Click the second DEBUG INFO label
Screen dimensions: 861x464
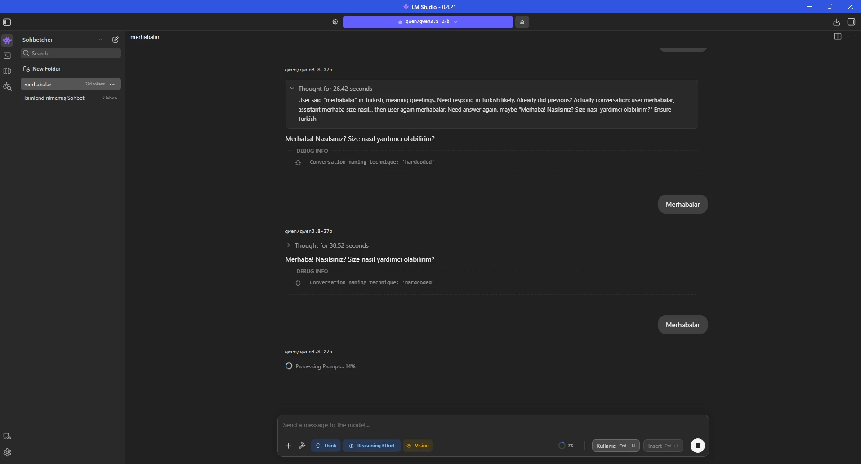312,271
